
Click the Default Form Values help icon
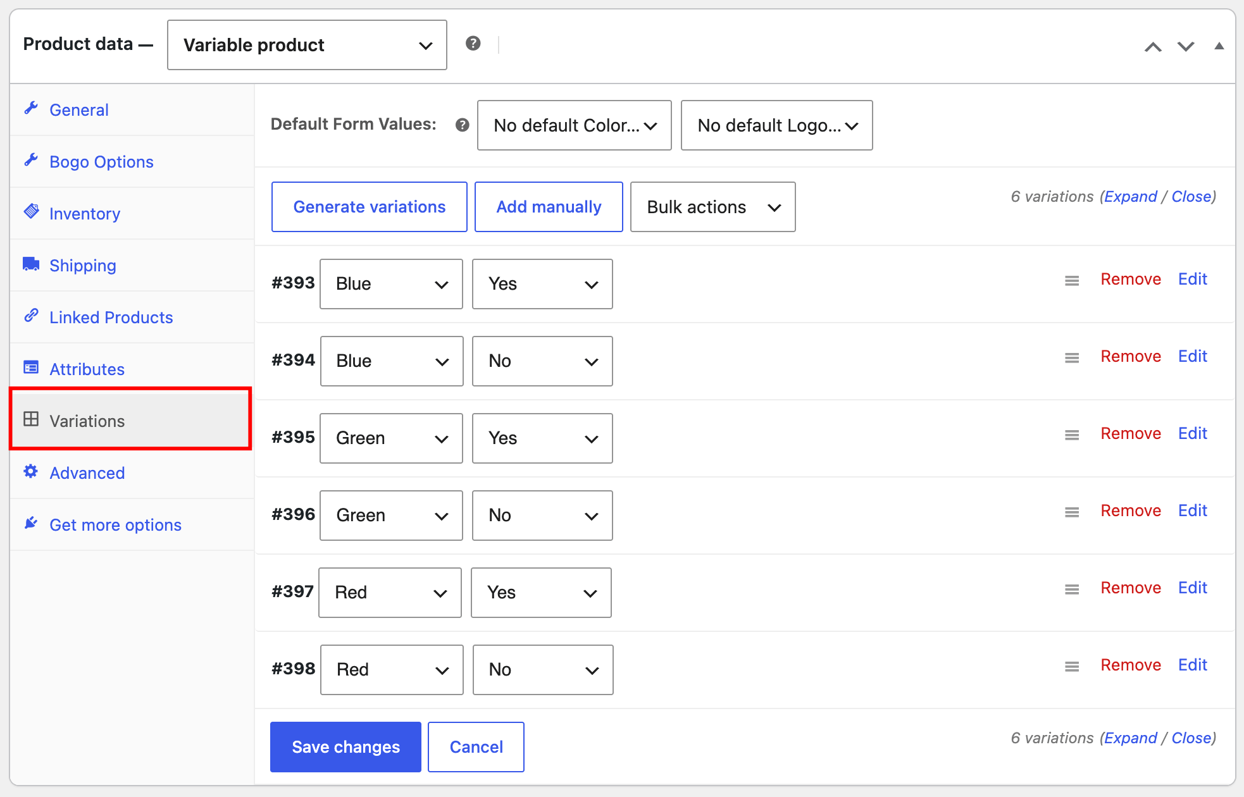463,125
